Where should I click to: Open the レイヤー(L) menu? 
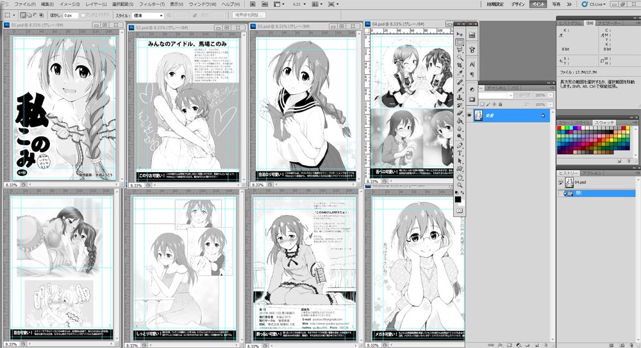coord(96,4)
